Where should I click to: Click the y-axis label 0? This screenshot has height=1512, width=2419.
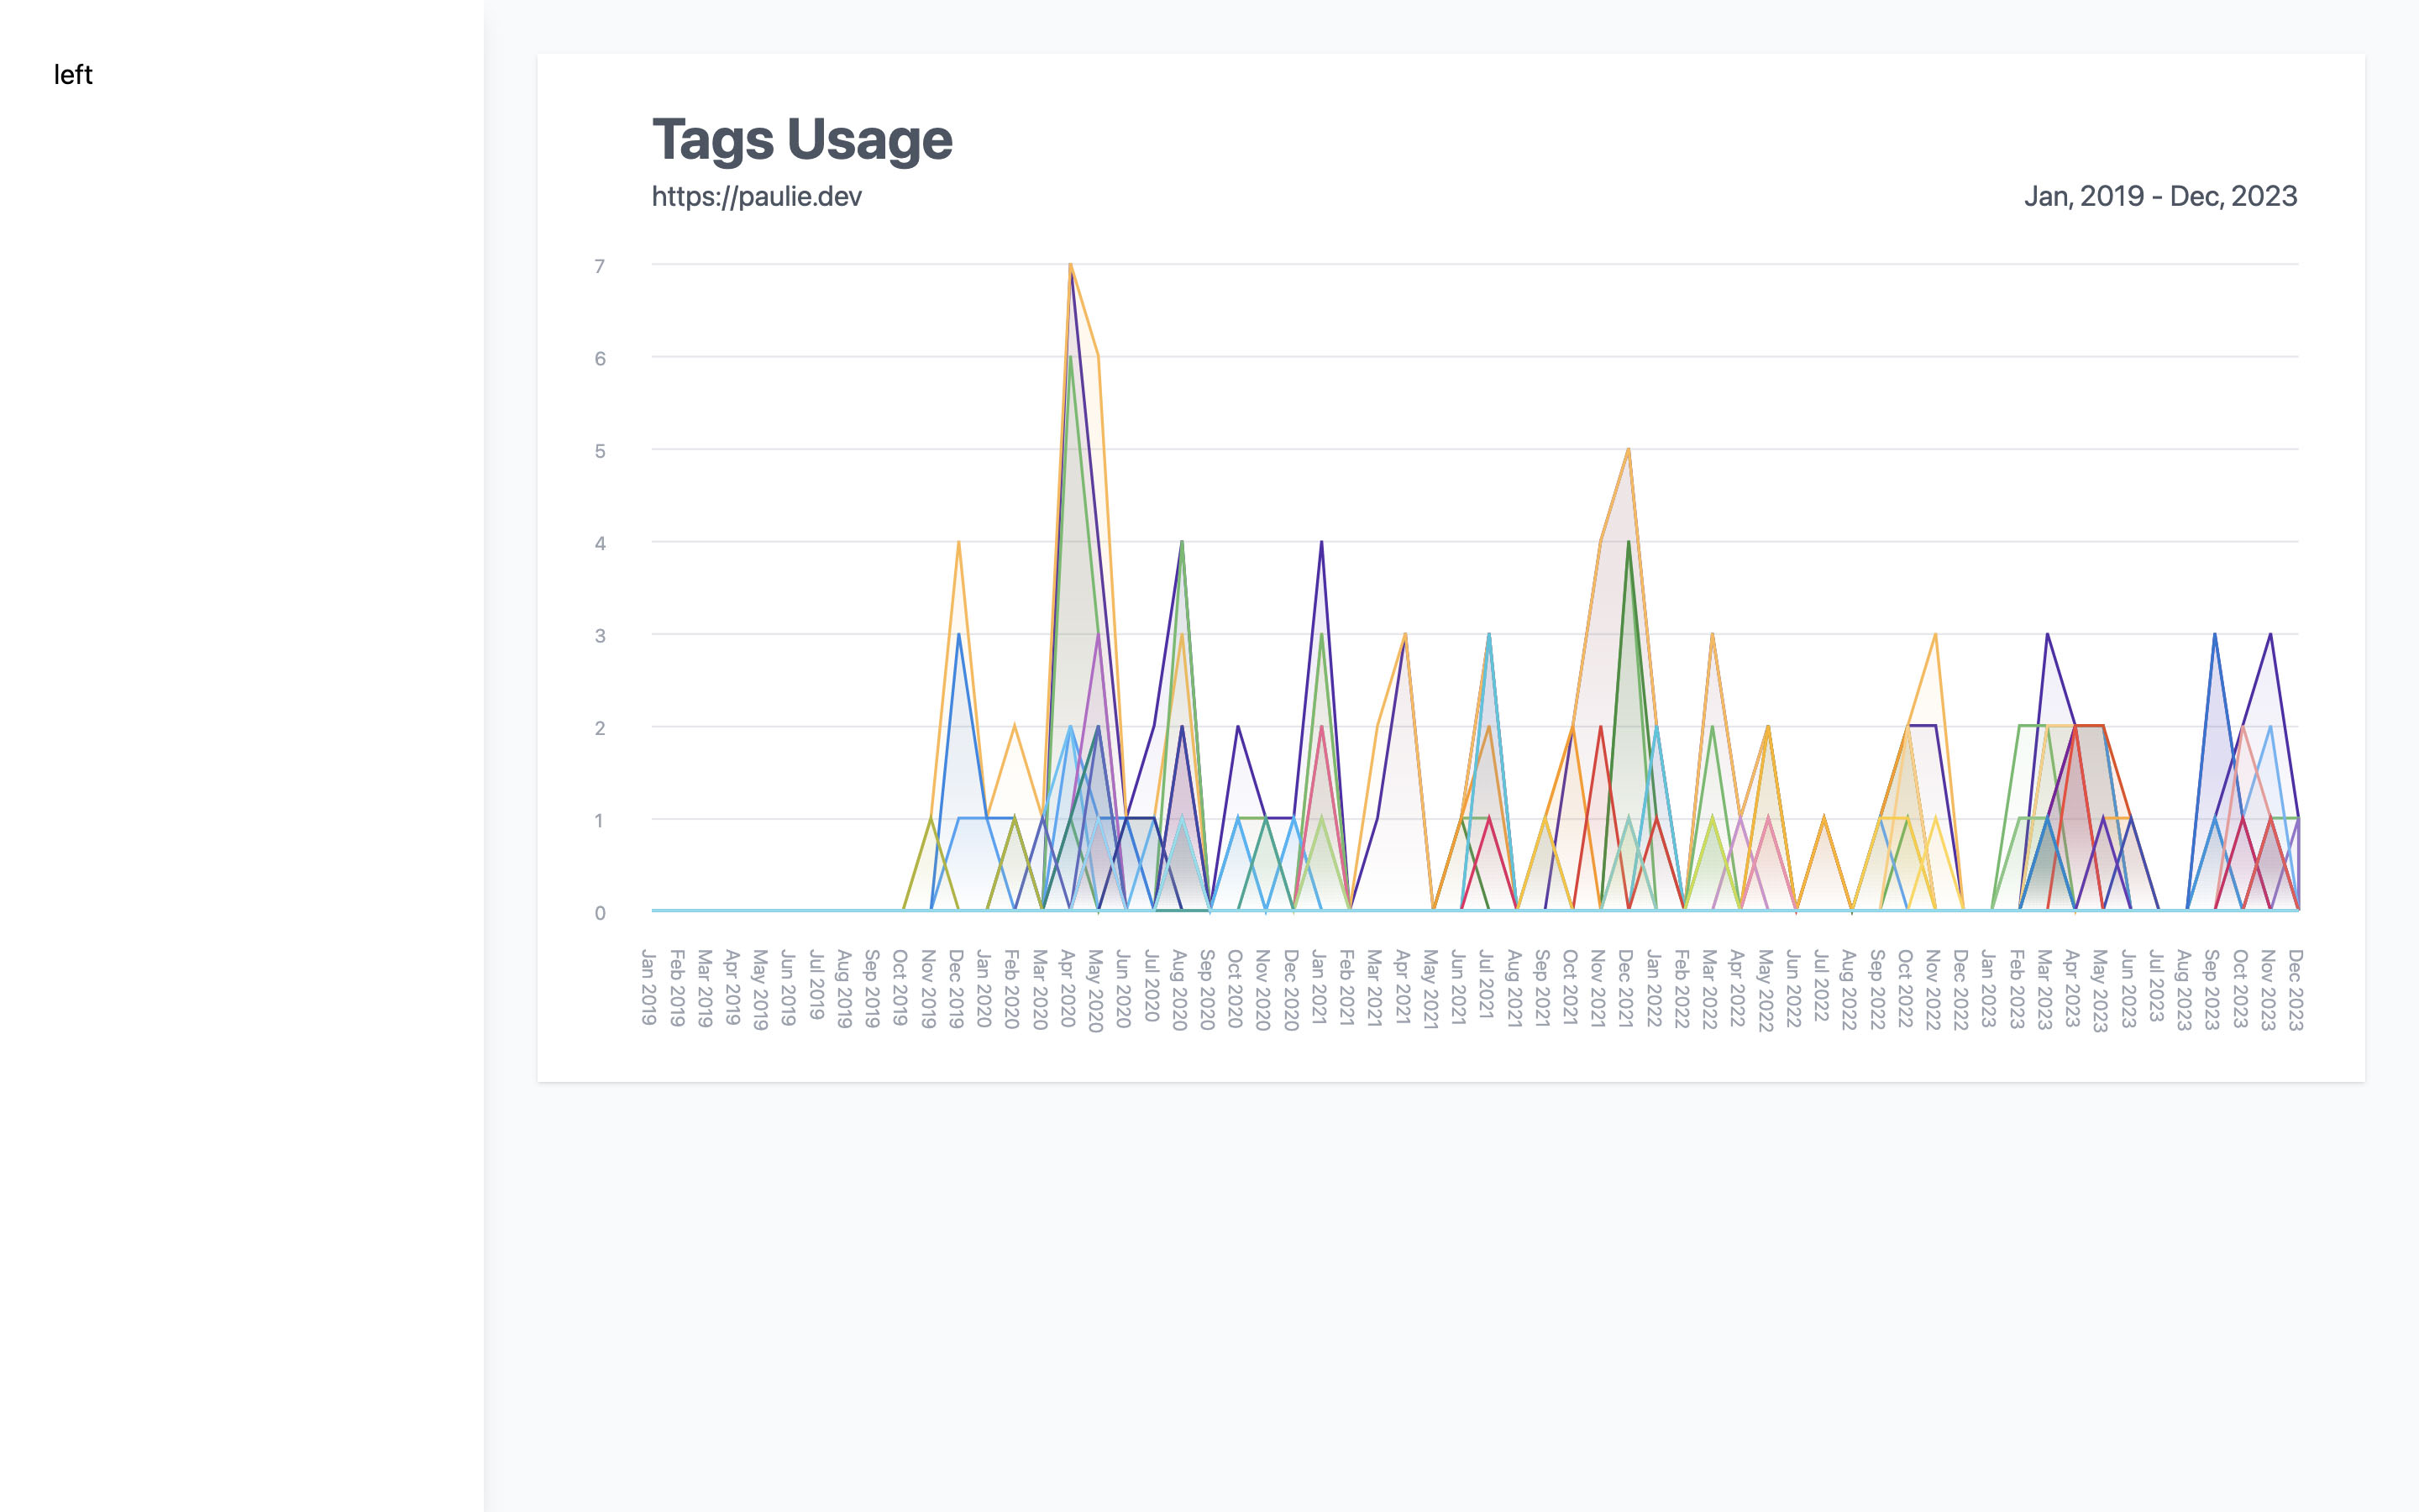(600, 912)
